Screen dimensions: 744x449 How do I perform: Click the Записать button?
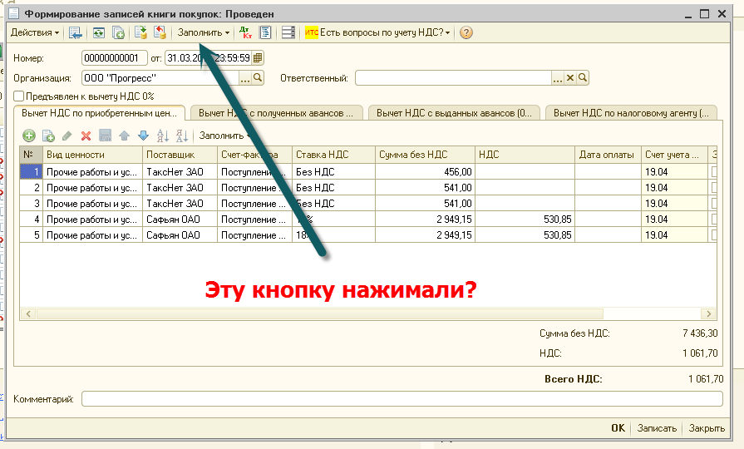[x=657, y=428]
